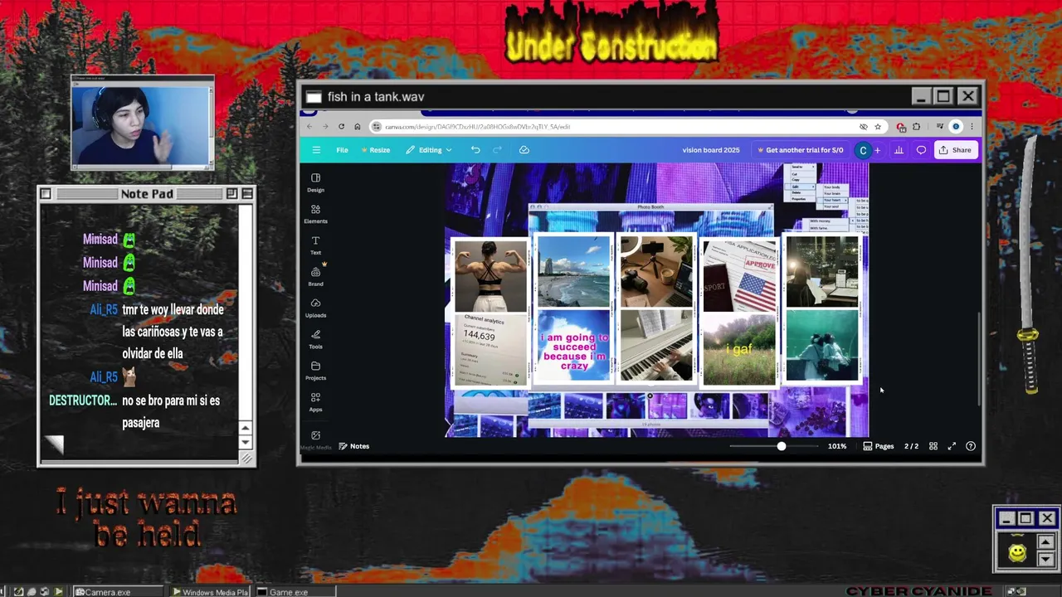Expand the Editing mode dropdown
The image size is (1062, 597).
coord(429,150)
